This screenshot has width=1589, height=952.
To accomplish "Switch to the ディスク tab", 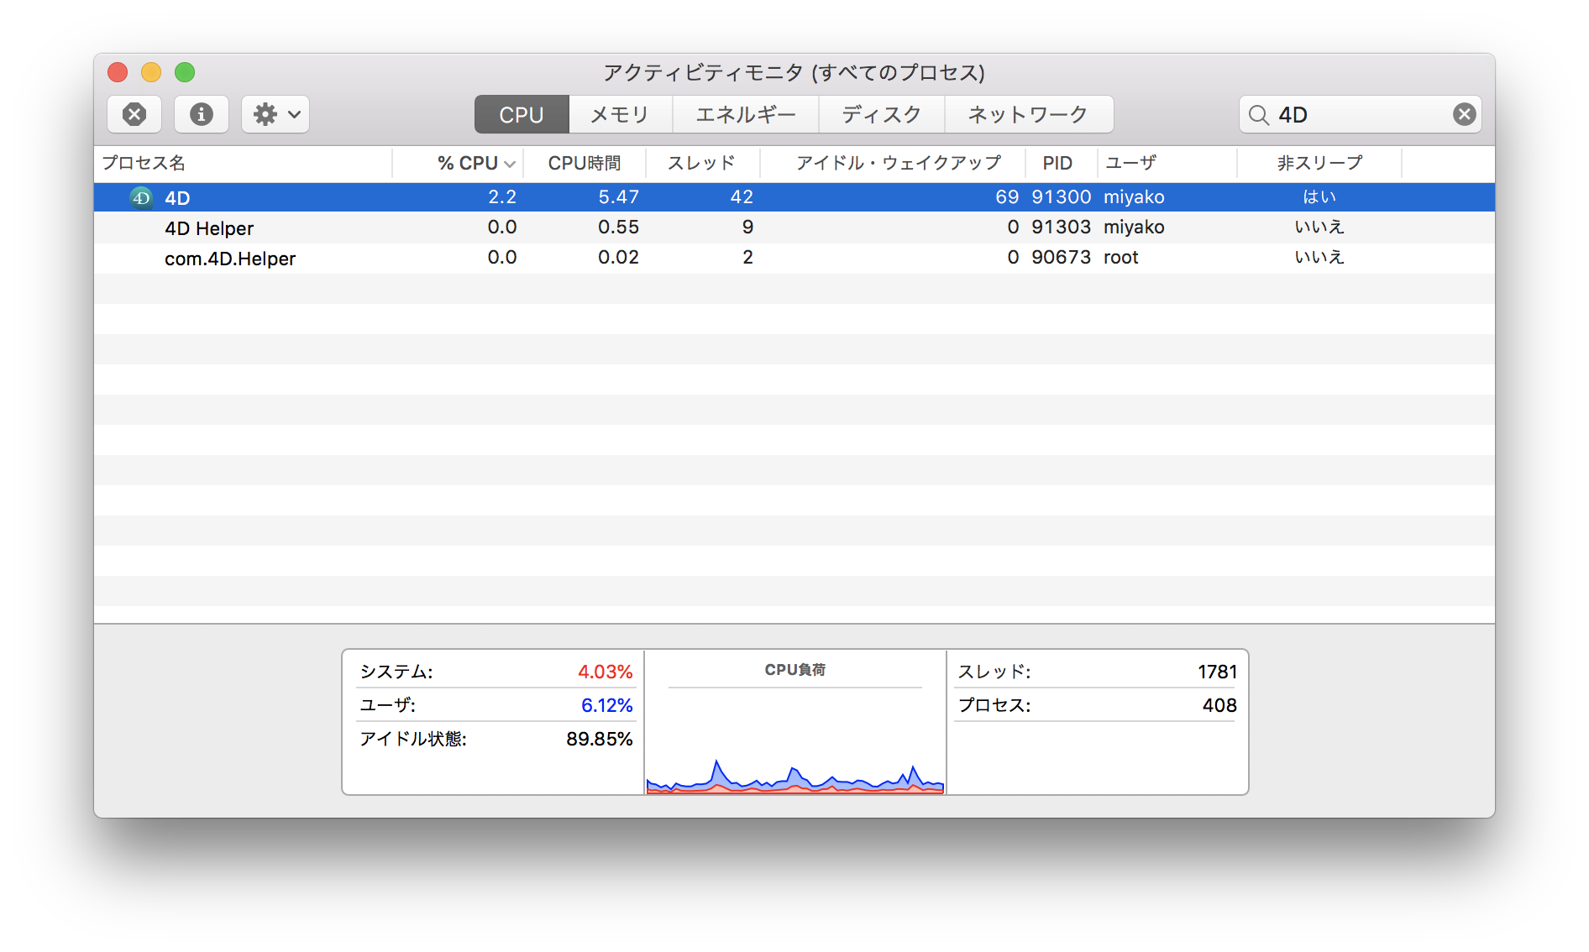I will (x=882, y=114).
